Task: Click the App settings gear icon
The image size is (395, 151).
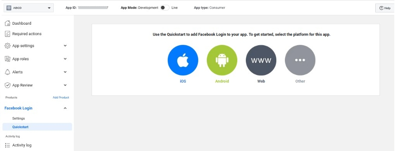Action: [x=8, y=46]
